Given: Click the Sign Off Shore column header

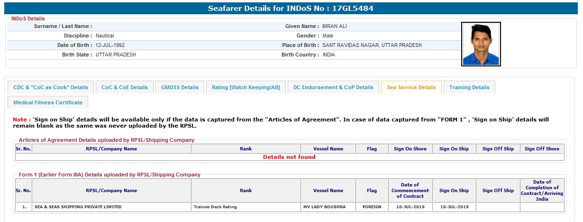Looking at the screenshot, I should [x=542, y=149].
